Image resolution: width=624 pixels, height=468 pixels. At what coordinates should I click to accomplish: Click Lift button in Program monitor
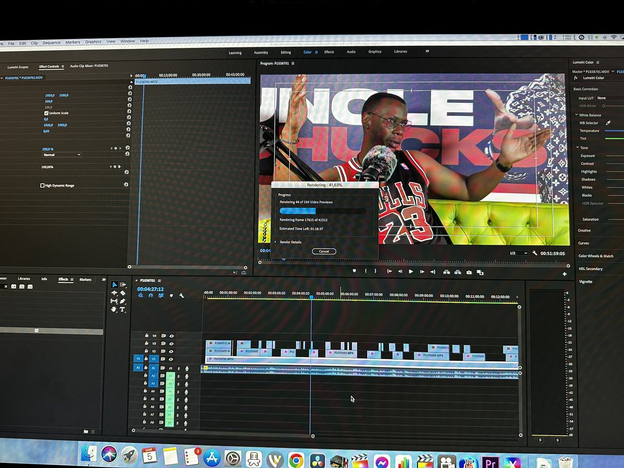[446, 272]
